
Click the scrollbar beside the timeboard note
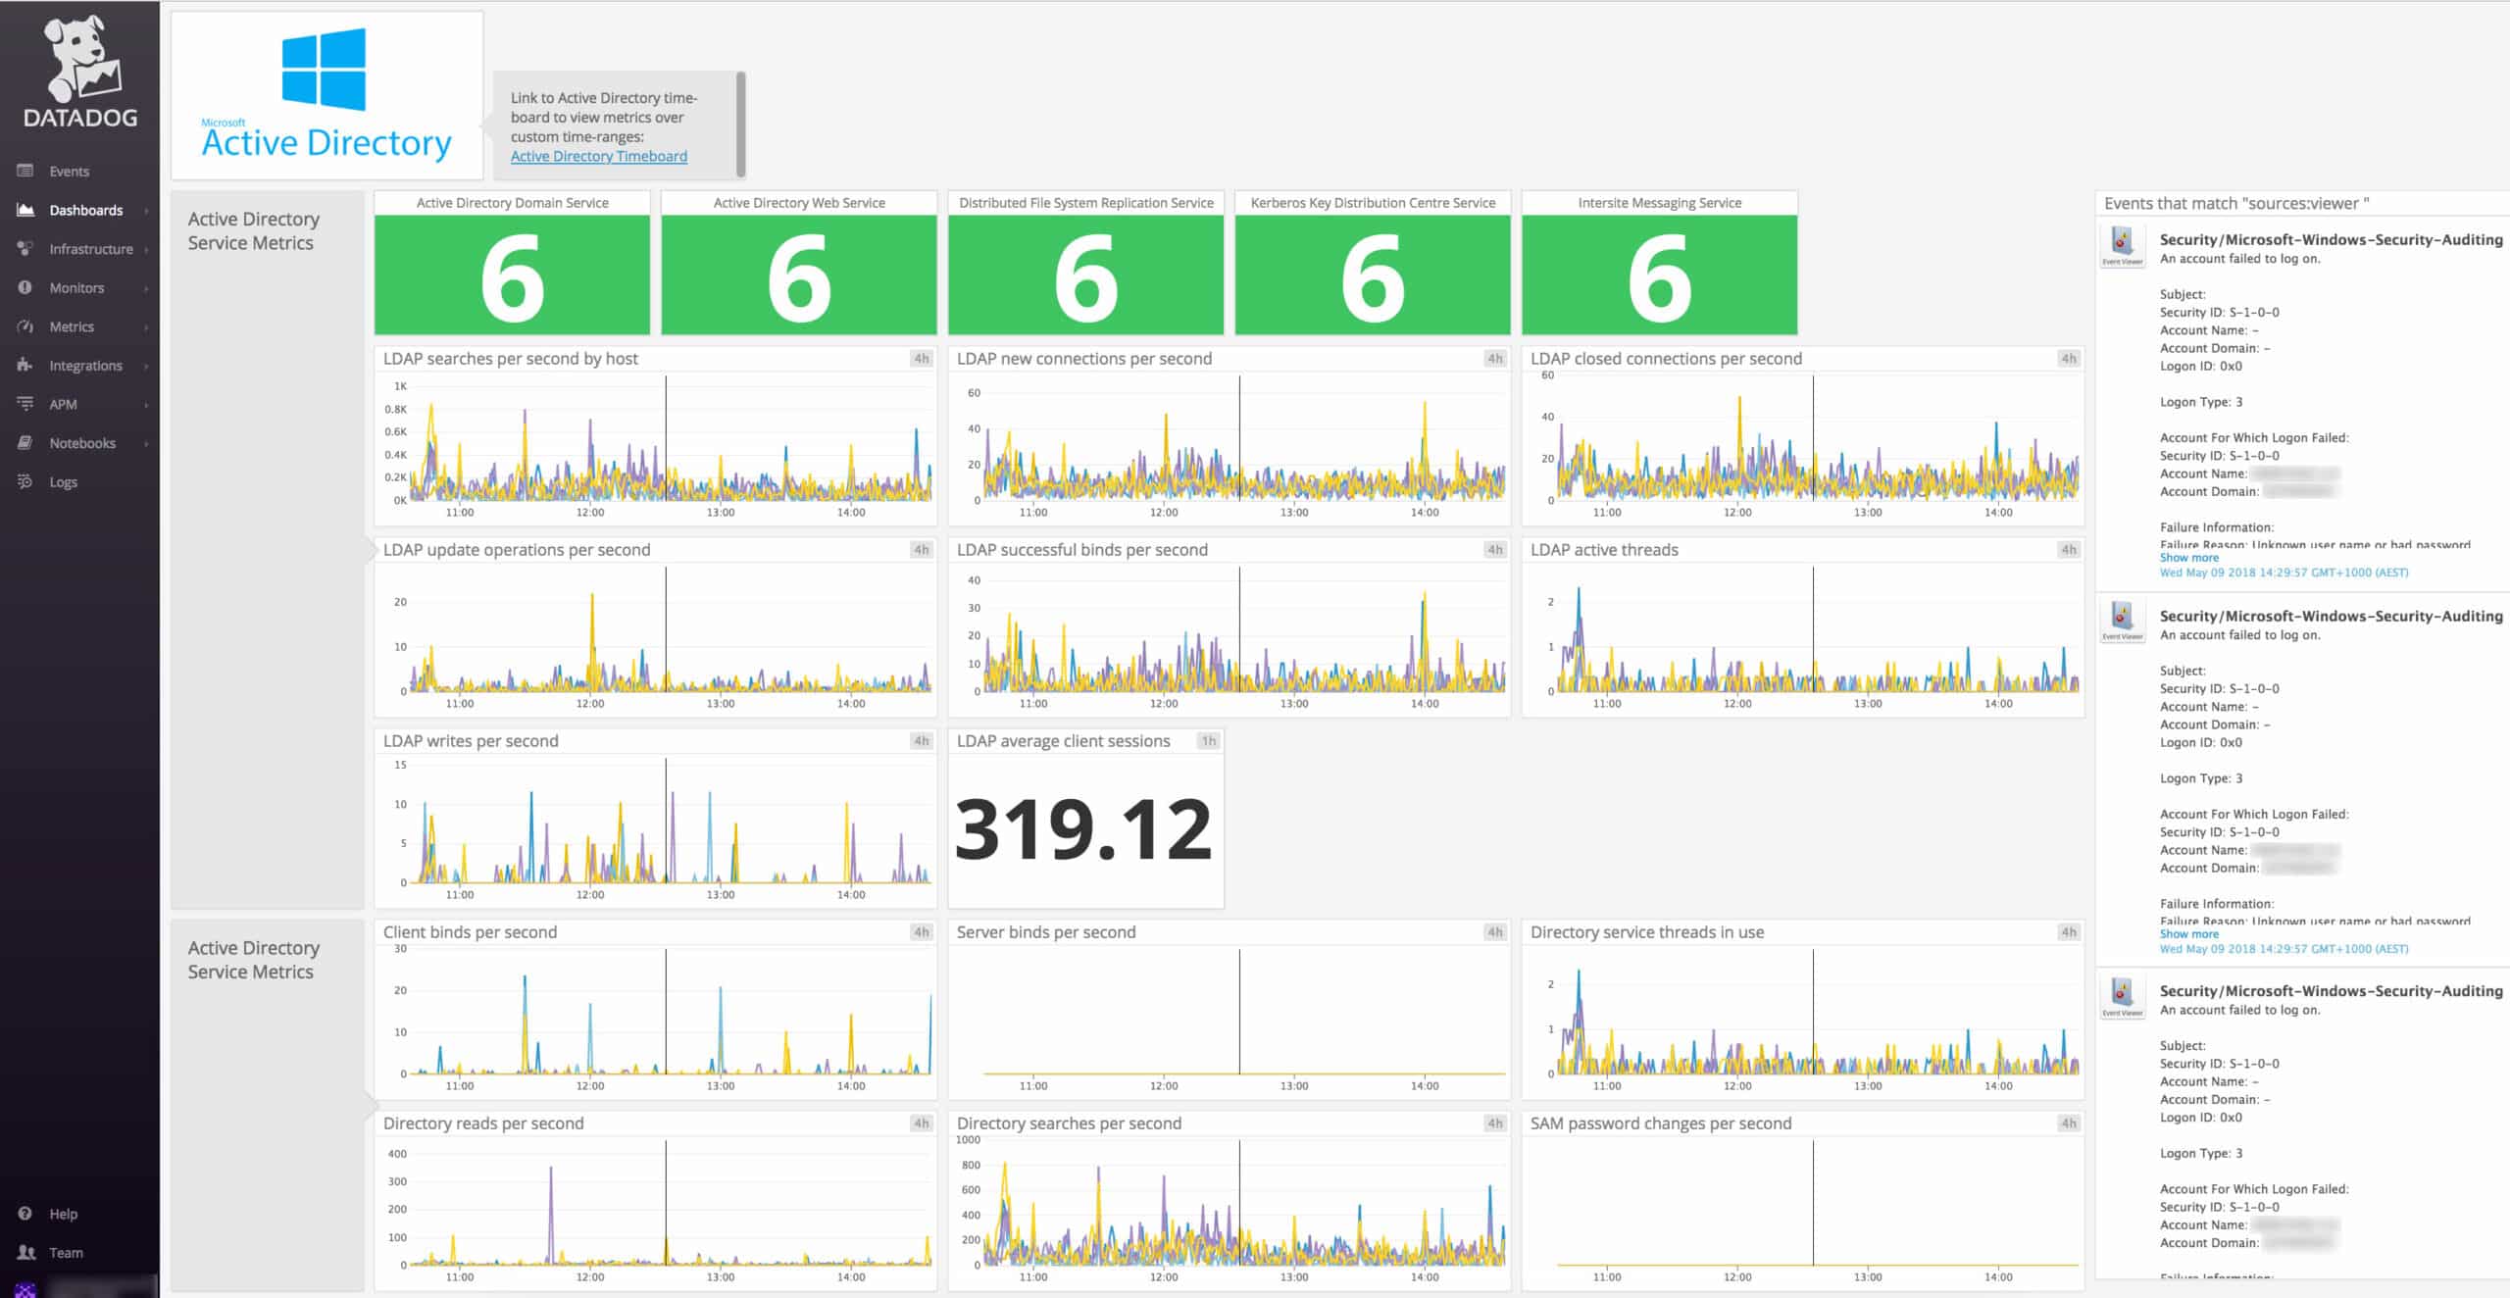tap(741, 124)
